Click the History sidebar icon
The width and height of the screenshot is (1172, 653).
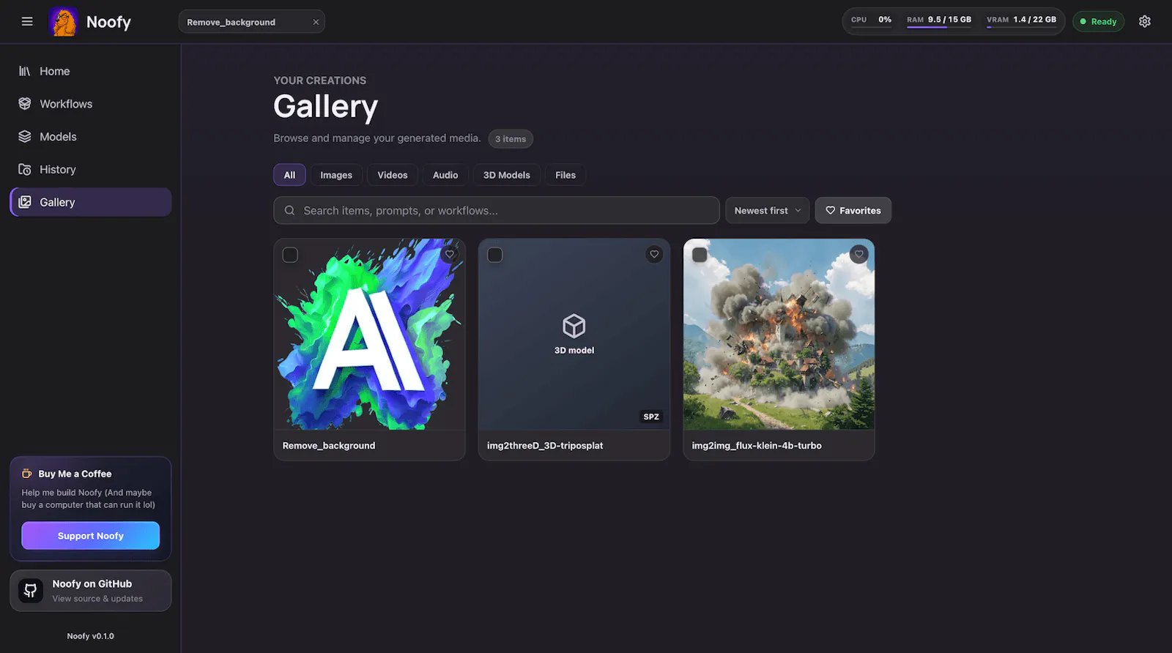point(25,170)
